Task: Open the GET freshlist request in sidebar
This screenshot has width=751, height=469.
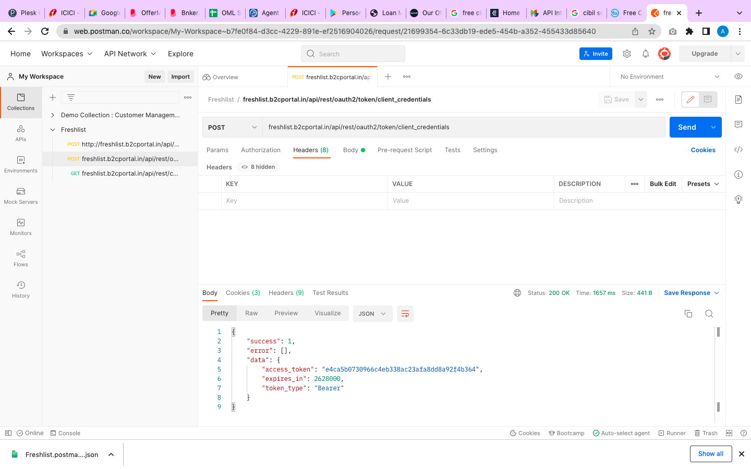Action: pyautogui.click(x=125, y=174)
